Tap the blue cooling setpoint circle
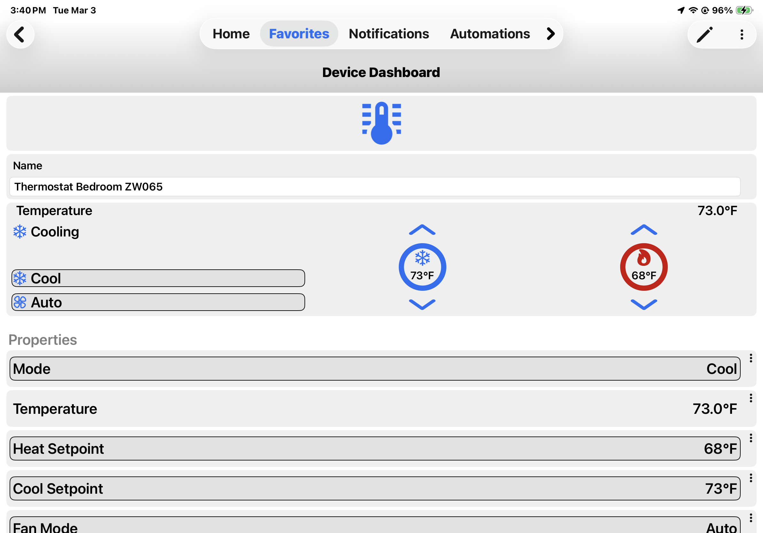Viewport: 763px width, 533px height. 422,267
